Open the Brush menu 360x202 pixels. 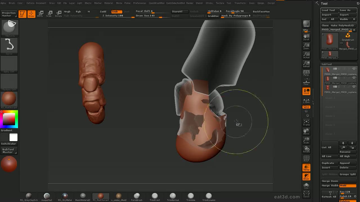pyautogui.click(x=12, y=3)
